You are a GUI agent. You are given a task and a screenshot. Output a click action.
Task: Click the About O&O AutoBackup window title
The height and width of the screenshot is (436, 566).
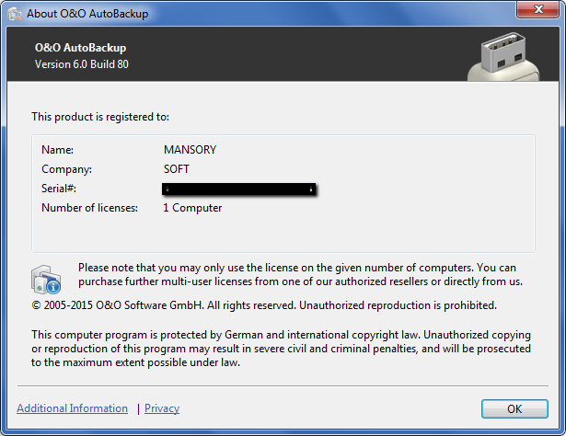(x=87, y=13)
